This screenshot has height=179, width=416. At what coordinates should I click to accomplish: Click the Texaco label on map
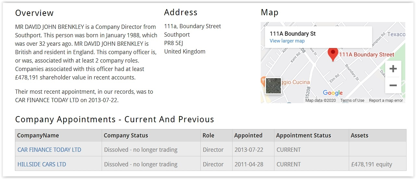(x=396, y=34)
